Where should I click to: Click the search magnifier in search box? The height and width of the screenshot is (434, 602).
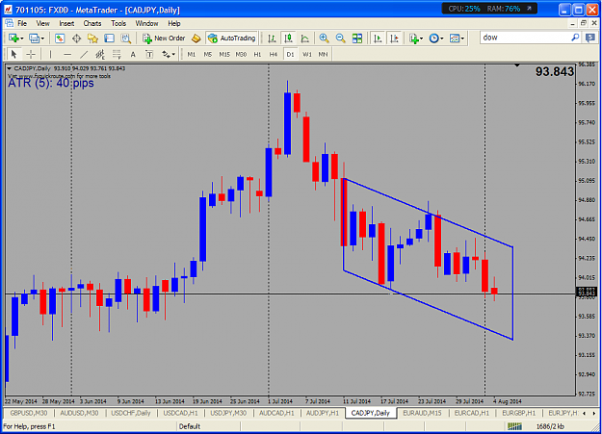[x=575, y=38]
